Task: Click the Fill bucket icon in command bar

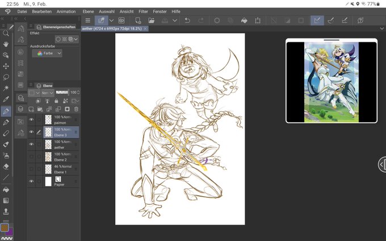Action: click(244, 20)
